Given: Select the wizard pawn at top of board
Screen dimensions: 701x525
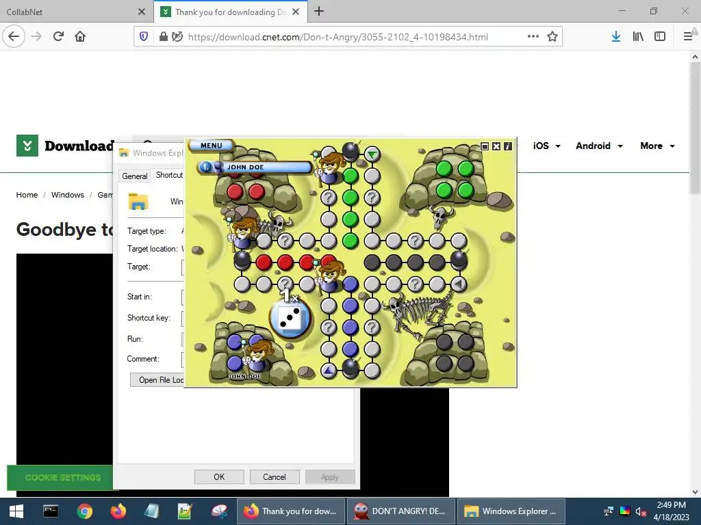Looking at the screenshot, I should pos(329,167).
